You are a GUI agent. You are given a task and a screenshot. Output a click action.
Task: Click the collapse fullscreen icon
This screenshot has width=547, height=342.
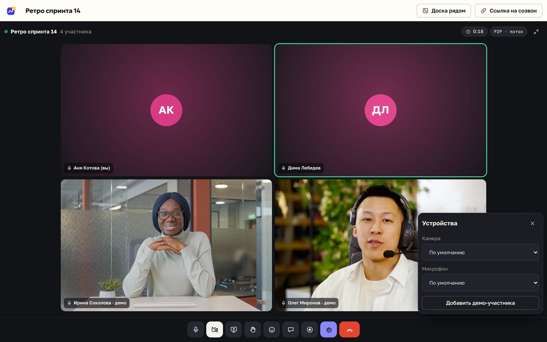(x=536, y=32)
